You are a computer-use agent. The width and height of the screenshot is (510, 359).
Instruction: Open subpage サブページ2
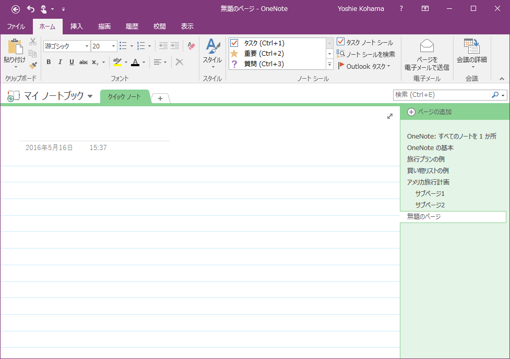[430, 205]
